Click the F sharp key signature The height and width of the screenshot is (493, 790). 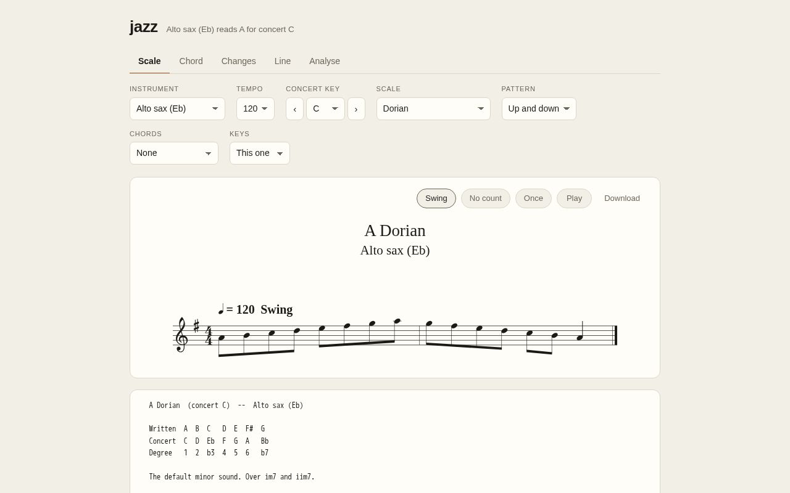(x=196, y=325)
